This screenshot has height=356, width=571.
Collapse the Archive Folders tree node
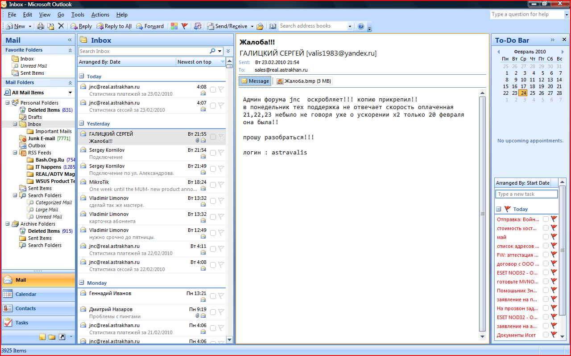click(x=8, y=224)
